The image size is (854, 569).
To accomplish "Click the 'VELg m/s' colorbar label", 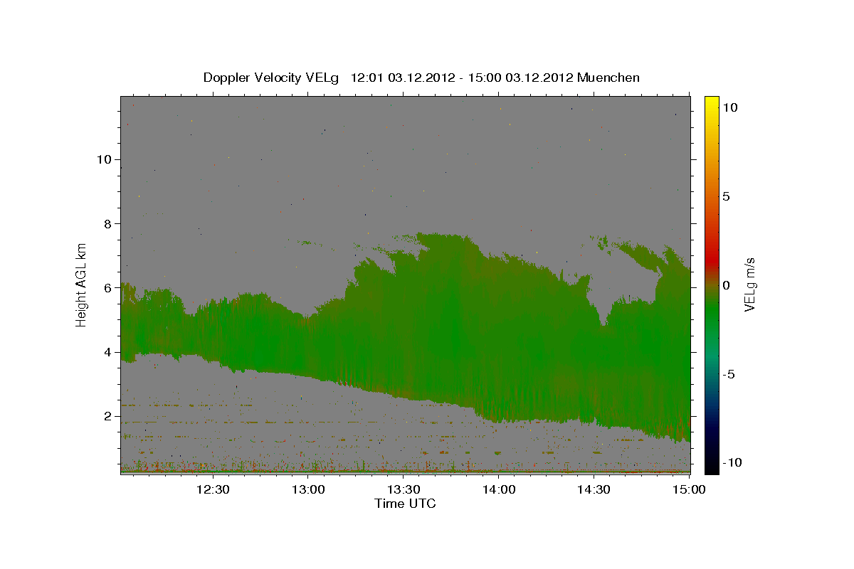I will pos(749,284).
